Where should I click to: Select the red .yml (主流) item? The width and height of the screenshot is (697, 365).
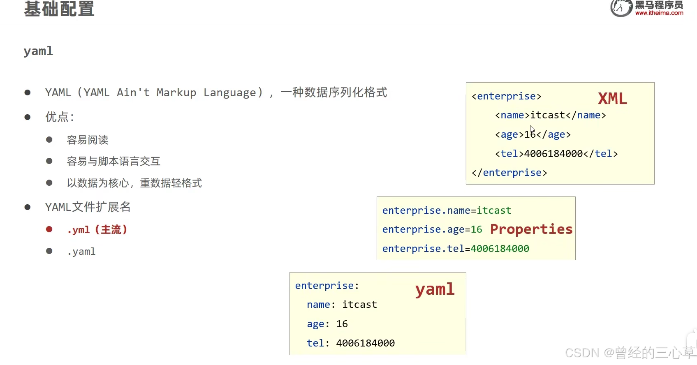[97, 229]
